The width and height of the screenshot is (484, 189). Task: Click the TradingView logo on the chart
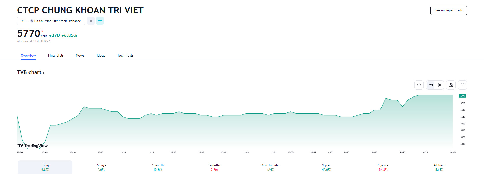tap(33, 146)
